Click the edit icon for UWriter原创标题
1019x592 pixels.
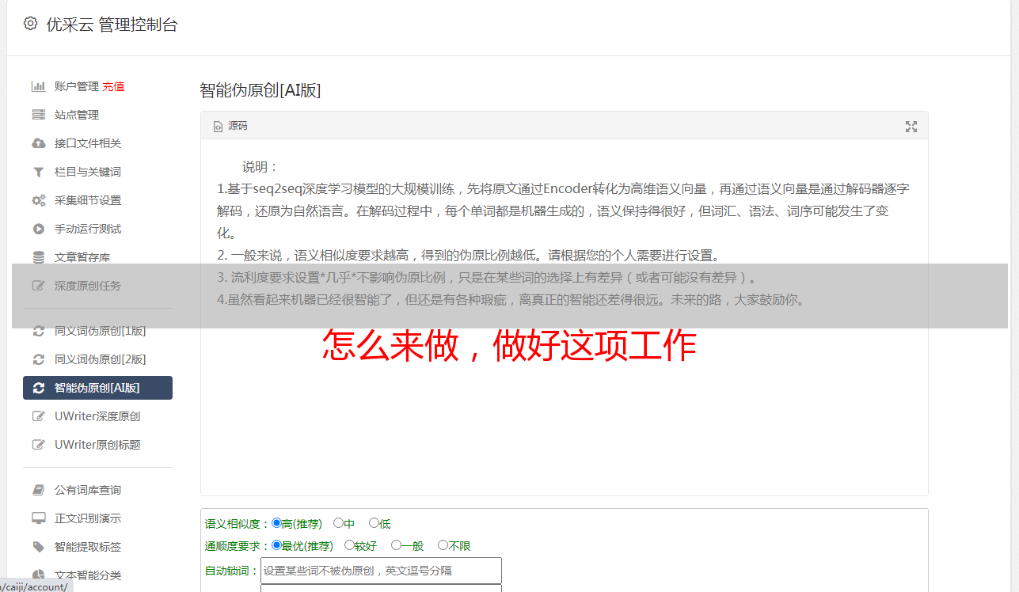(x=38, y=445)
